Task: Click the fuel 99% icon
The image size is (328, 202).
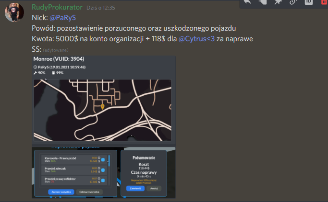Action: (54, 73)
